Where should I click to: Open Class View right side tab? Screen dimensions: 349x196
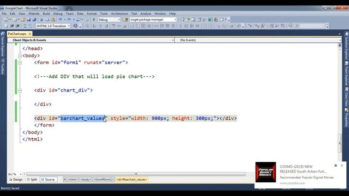point(347,97)
